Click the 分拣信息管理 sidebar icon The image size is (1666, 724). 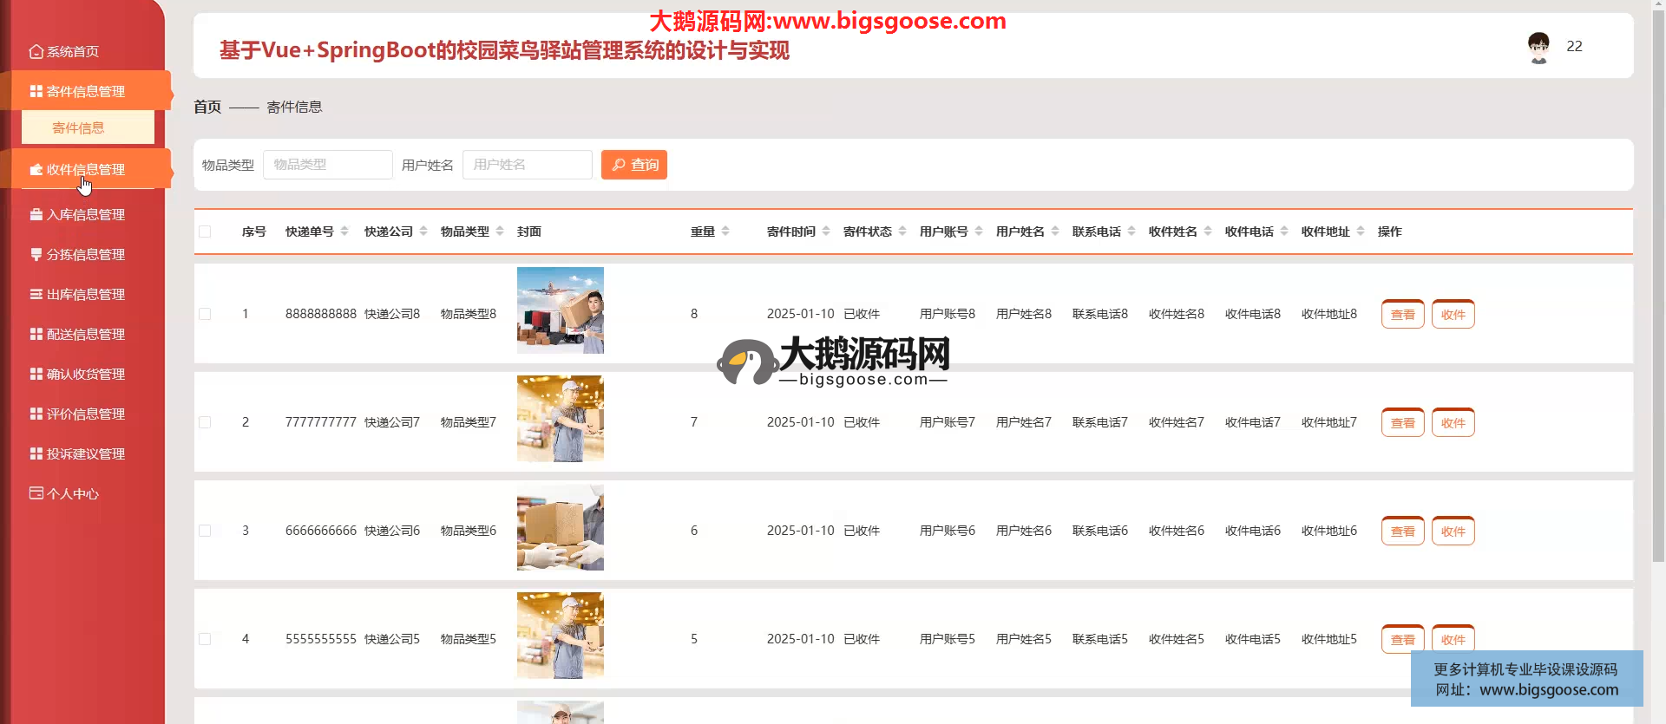36,254
